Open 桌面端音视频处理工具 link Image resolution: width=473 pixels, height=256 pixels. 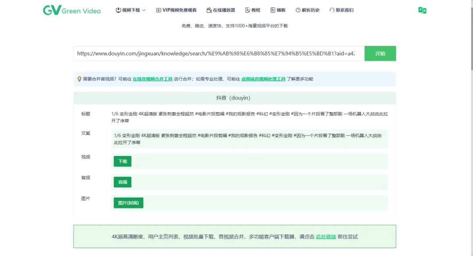pyautogui.click(x=263, y=79)
